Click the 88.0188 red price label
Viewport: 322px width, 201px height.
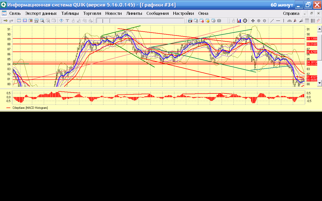[x=312, y=44]
